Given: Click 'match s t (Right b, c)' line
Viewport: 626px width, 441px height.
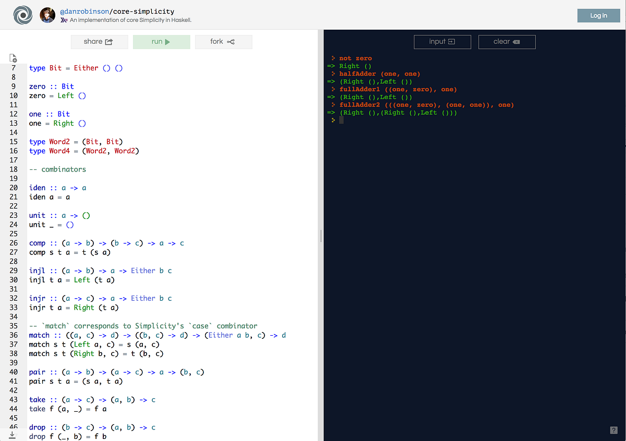Looking at the screenshot, I should 96,354.
